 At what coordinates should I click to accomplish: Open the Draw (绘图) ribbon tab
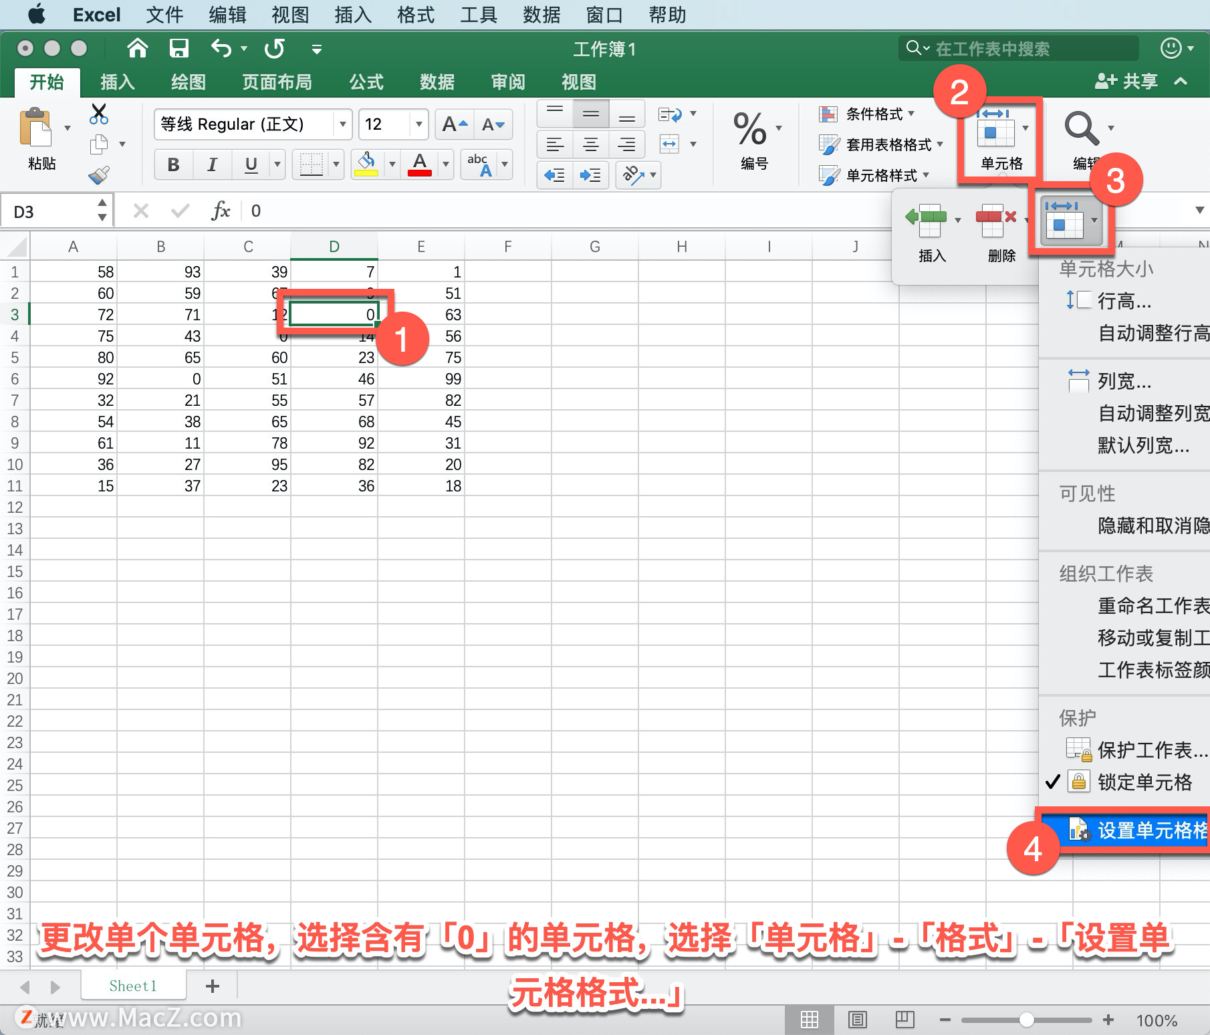point(189,82)
